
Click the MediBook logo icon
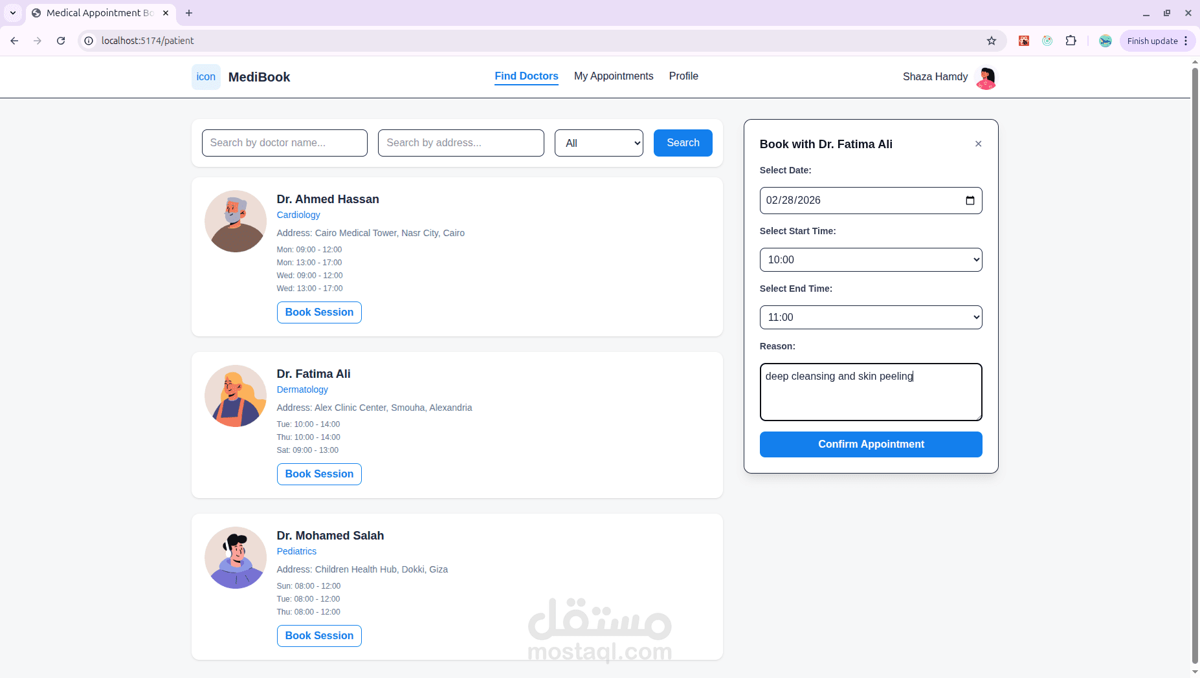(x=206, y=76)
